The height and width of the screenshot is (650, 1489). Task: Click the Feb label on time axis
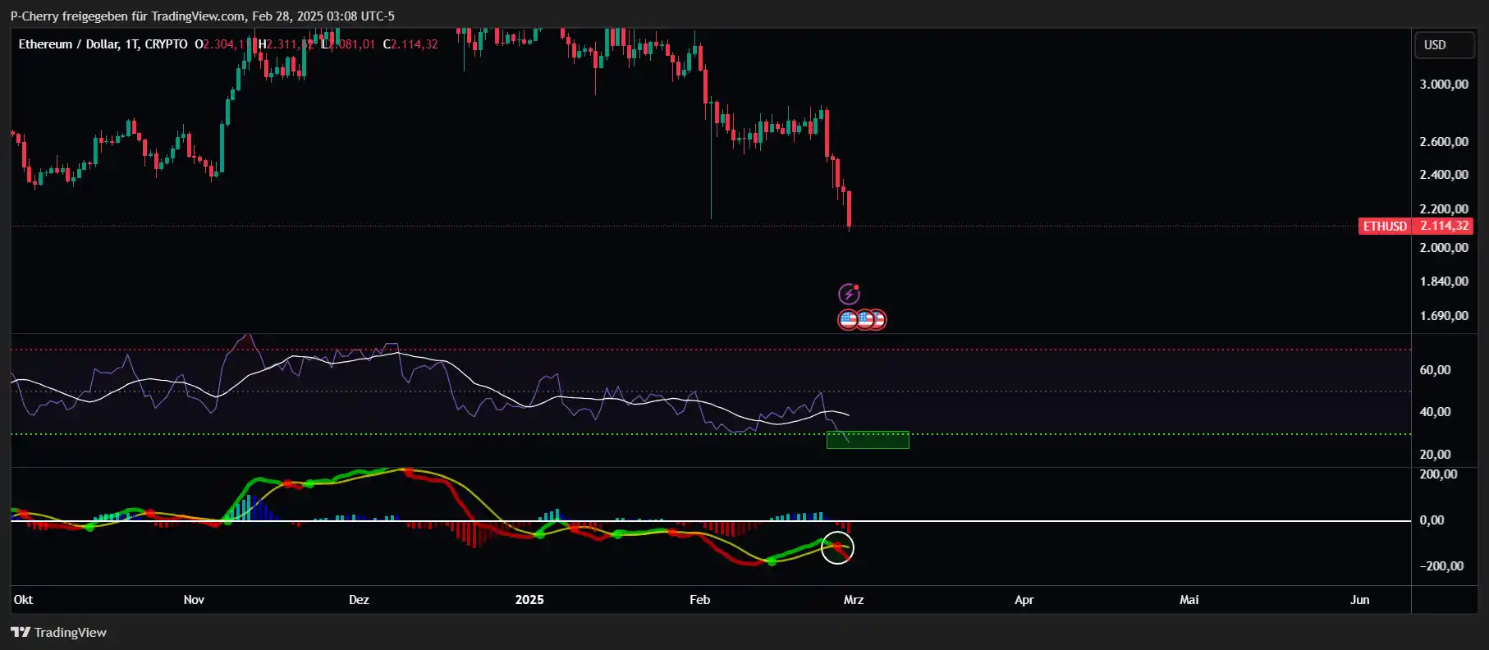click(699, 600)
